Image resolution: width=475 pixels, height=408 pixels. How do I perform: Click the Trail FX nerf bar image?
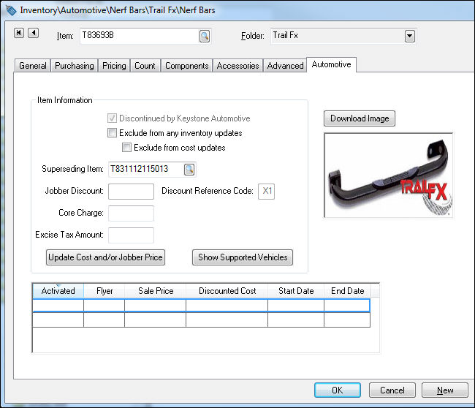388,175
